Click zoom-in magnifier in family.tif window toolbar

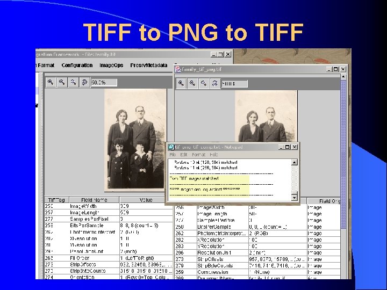point(51,82)
